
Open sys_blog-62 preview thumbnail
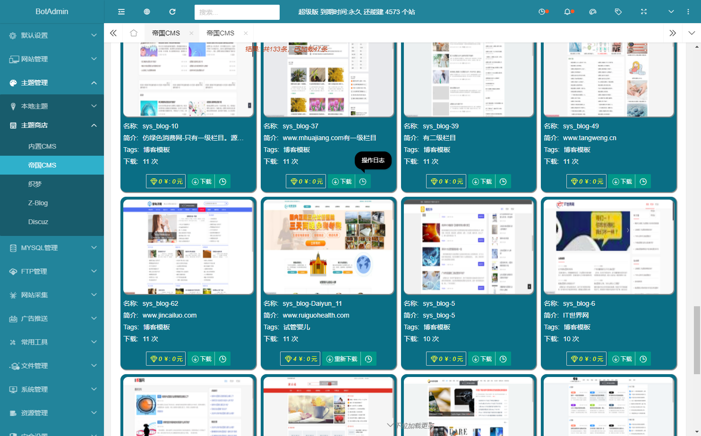pos(188,247)
